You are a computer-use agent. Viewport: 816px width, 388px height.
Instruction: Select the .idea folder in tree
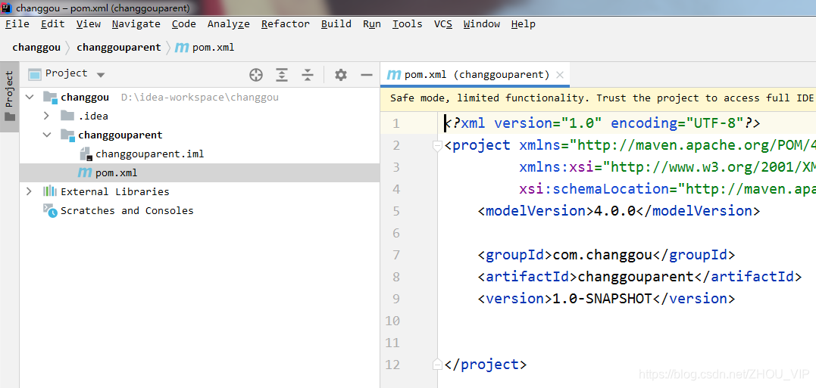point(93,116)
